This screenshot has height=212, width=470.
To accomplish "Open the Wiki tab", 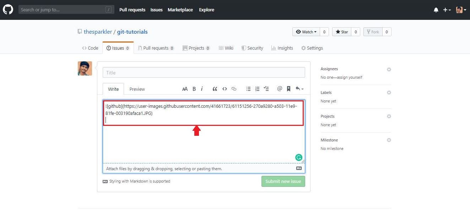I will tap(226, 48).
